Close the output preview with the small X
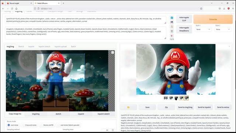Screen dimensions: 236x133 229,46
